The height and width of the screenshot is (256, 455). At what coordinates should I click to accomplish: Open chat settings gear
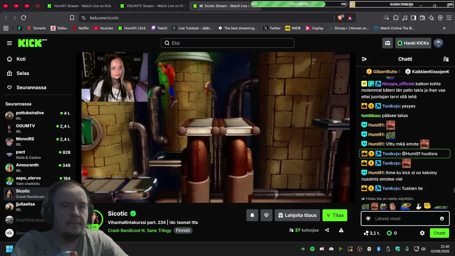click(x=422, y=233)
